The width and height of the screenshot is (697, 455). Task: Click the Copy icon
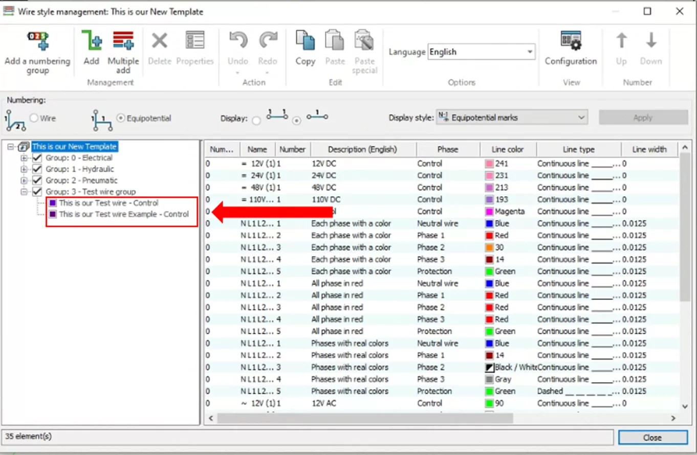pyautogui.click(x=305, y=41)
